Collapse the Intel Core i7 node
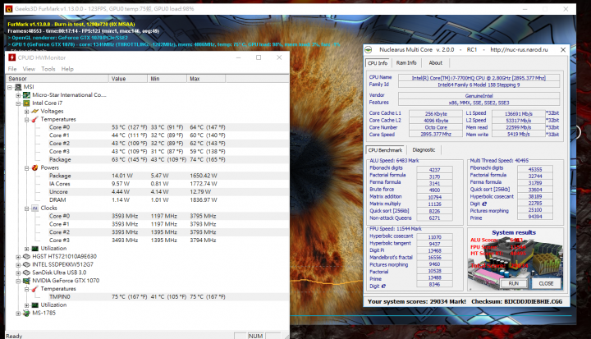Image resolution: width=591 pixels, height=339 pixels. coord(18,103)
